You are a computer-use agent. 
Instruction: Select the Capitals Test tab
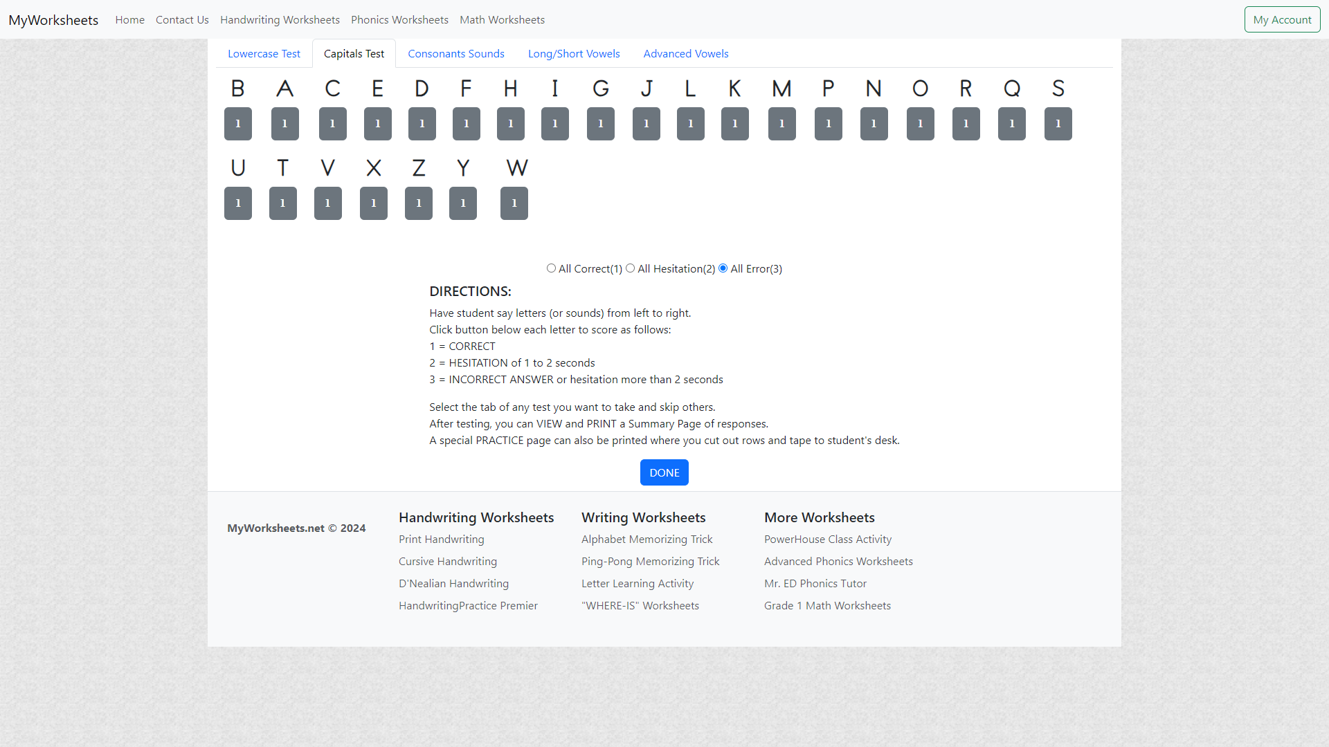(x=354, y=54)
